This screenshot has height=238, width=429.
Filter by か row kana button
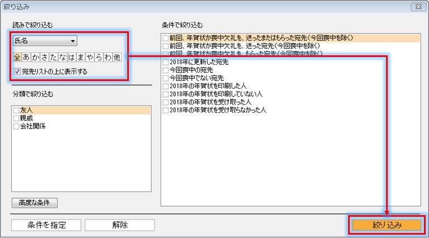click(x=35, y=57)
